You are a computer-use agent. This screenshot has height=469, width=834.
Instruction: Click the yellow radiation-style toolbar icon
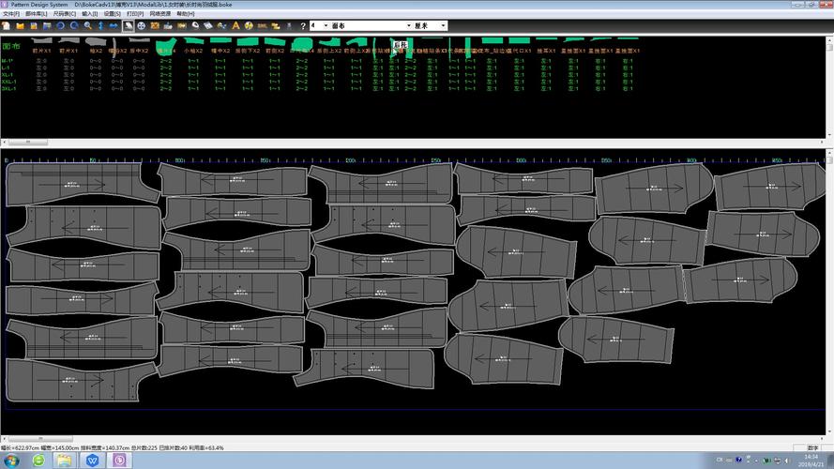click(249, 25)
